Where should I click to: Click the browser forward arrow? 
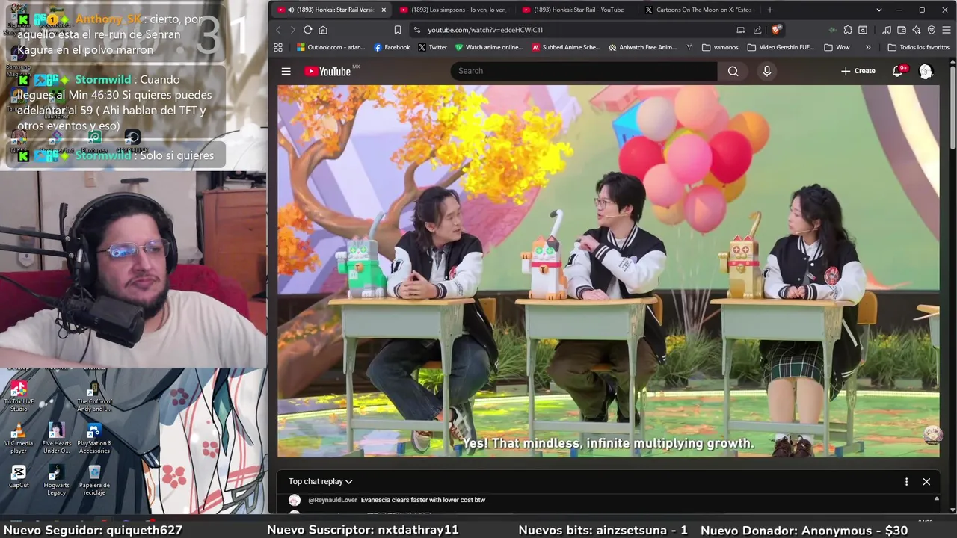[x=292, y=30]
